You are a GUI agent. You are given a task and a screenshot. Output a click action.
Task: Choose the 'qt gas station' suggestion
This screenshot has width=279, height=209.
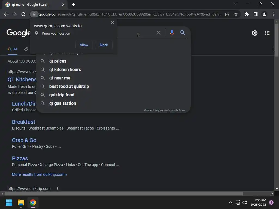tap(113, 103)
